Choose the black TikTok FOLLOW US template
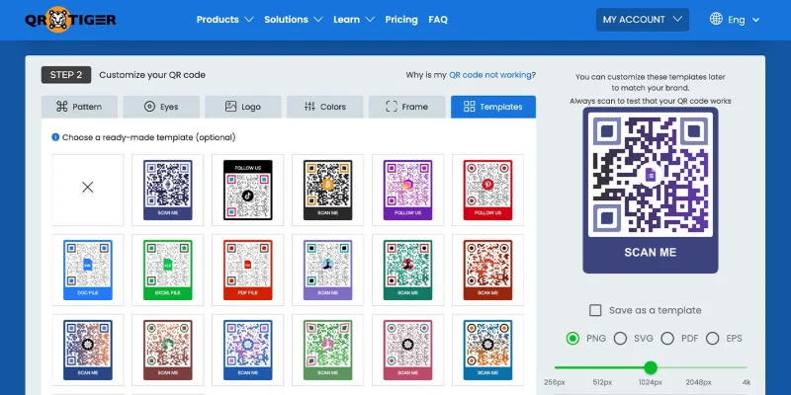 [248, 190]
